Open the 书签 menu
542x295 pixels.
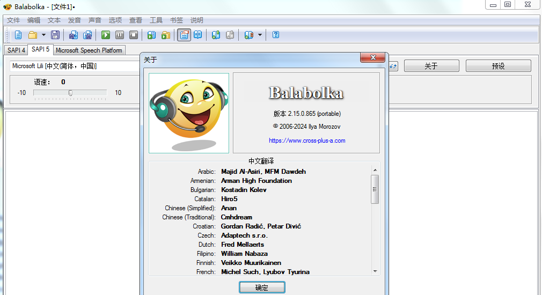(x=177, y=20)
